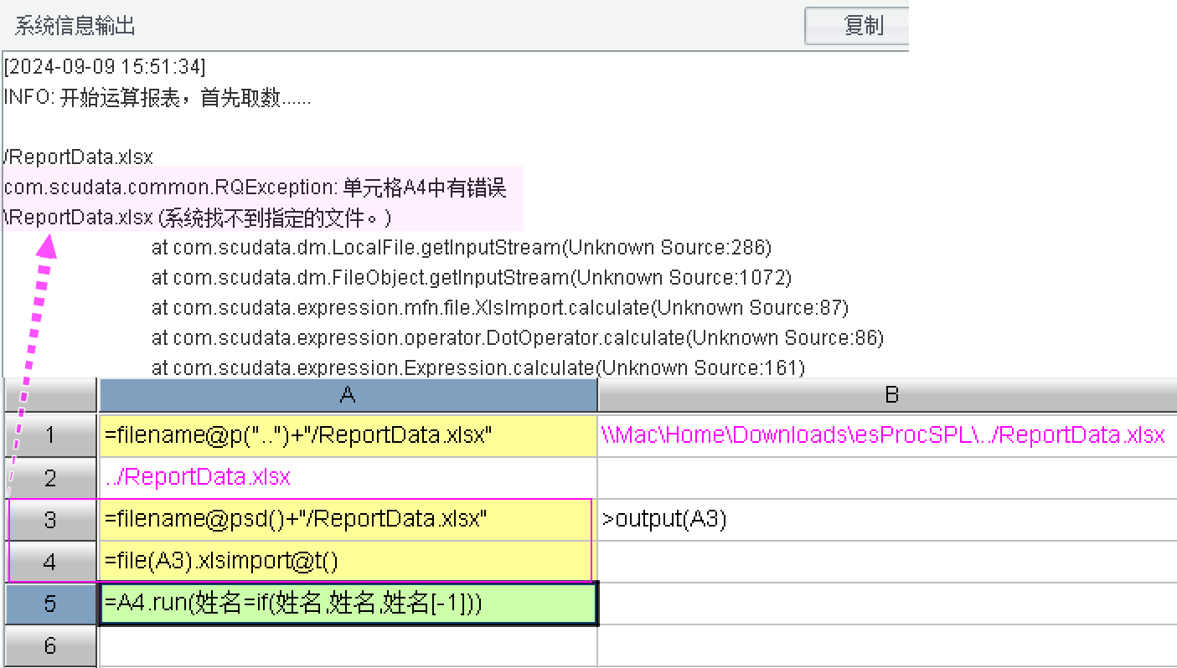Select empty cell A6
This screenshot has height=668, width=1177.
(348, 646)
